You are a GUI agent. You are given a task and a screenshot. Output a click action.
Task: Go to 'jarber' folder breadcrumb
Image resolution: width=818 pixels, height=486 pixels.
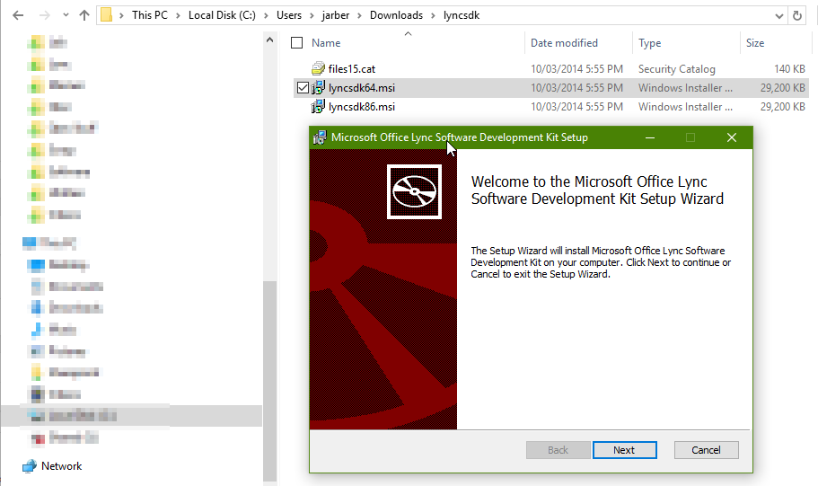coord(336,15)
